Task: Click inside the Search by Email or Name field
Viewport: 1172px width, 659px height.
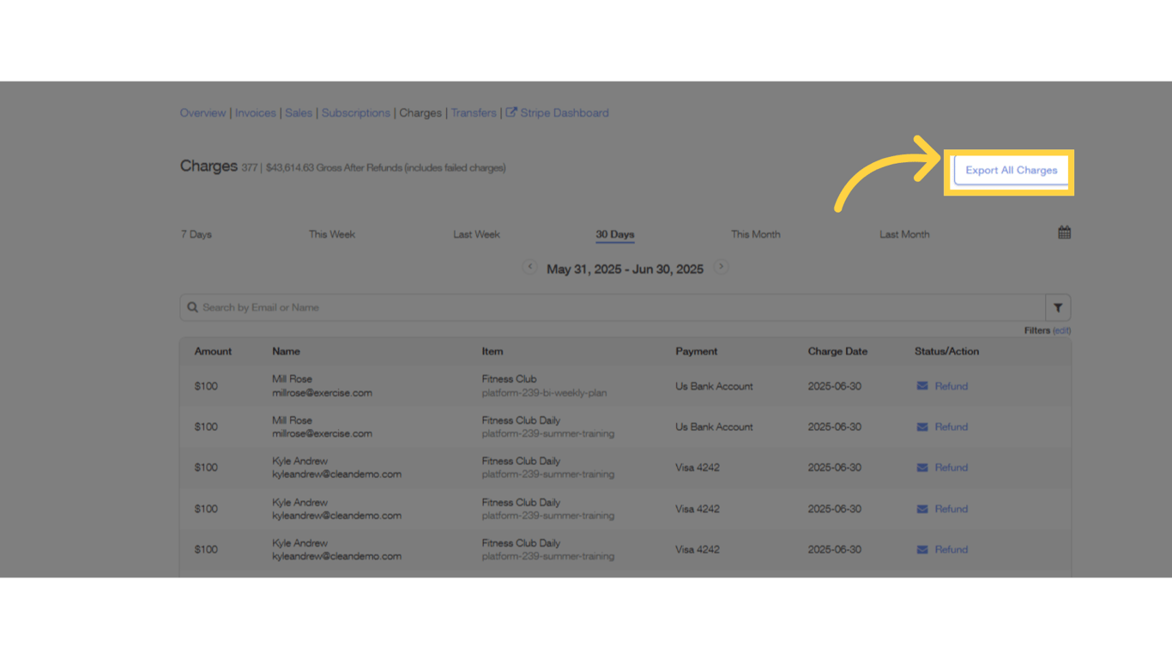Action: (515, 307)
